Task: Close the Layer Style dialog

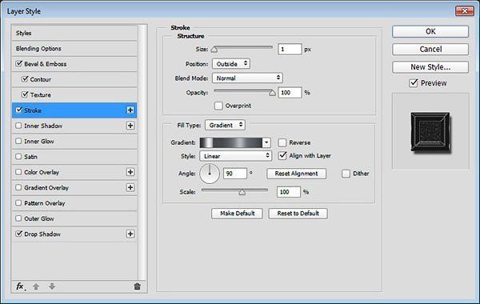Action: click(x=464, y=11)
